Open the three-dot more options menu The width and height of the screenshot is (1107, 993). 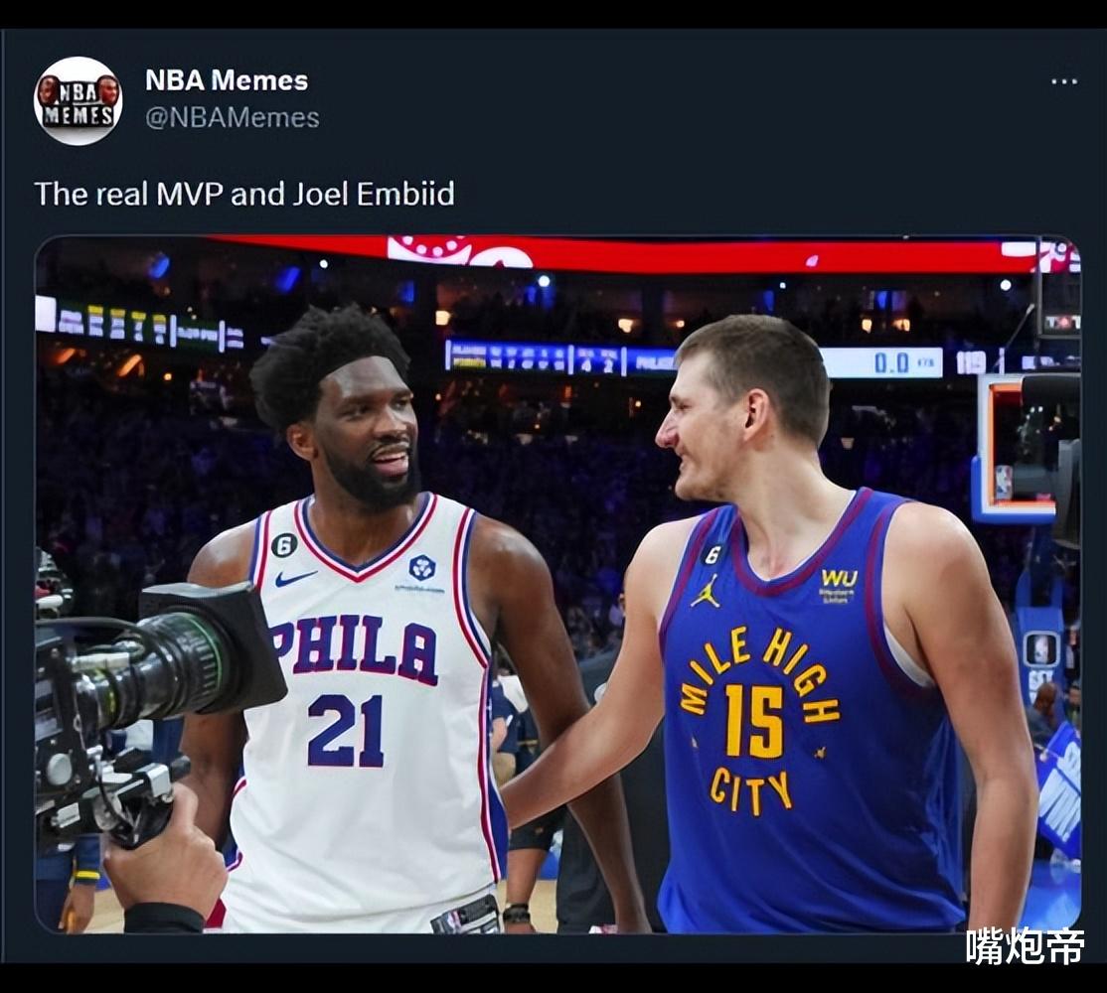[1064, 81]
